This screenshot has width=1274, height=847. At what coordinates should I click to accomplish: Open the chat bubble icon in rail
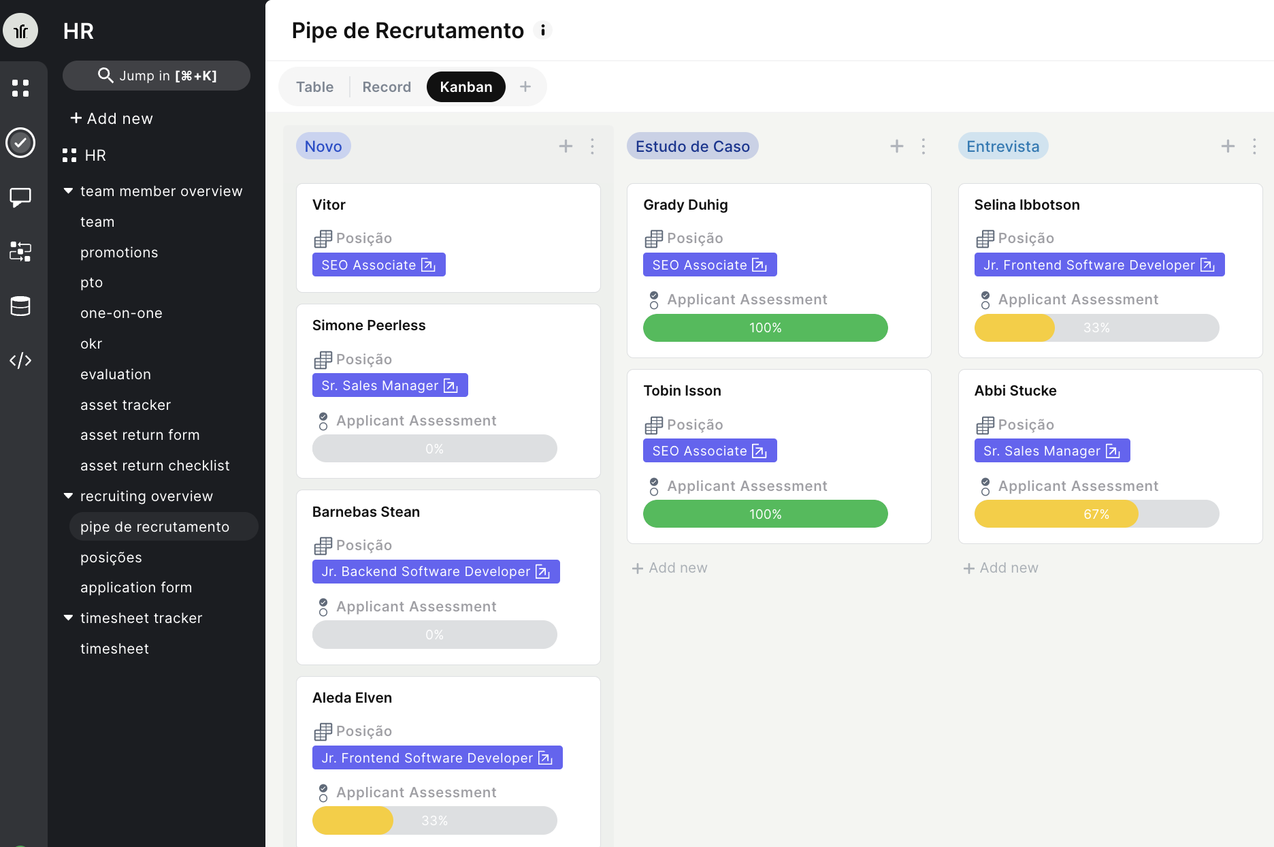(x=20, y=197)
